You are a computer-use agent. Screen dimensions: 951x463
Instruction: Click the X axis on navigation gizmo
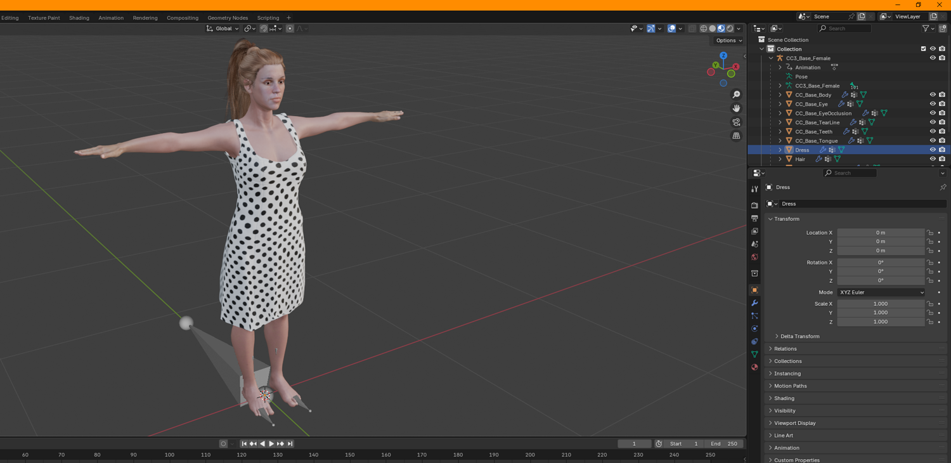735,67
